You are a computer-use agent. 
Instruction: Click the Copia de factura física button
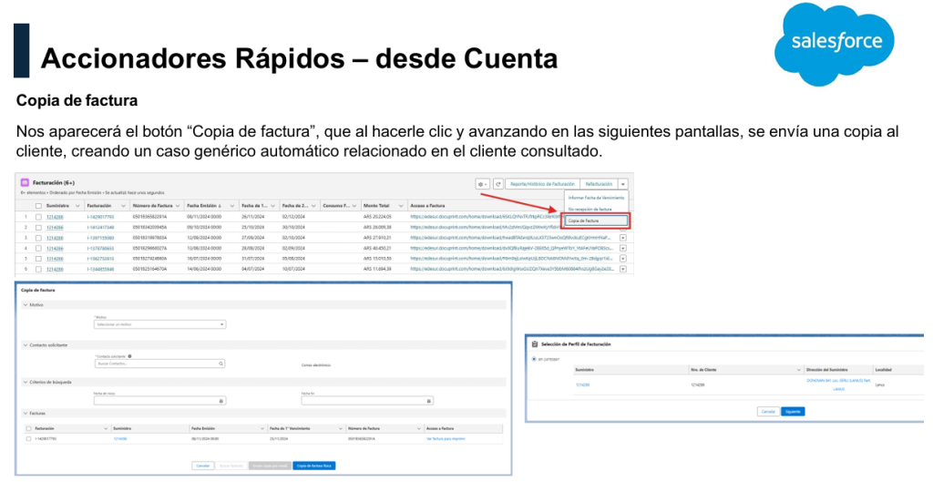(314, 465)
